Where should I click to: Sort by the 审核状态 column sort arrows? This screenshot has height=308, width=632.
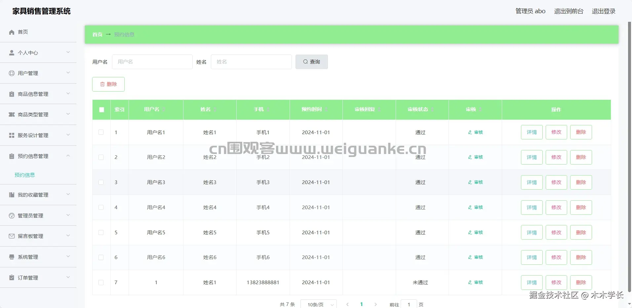(x=432, y=109)
